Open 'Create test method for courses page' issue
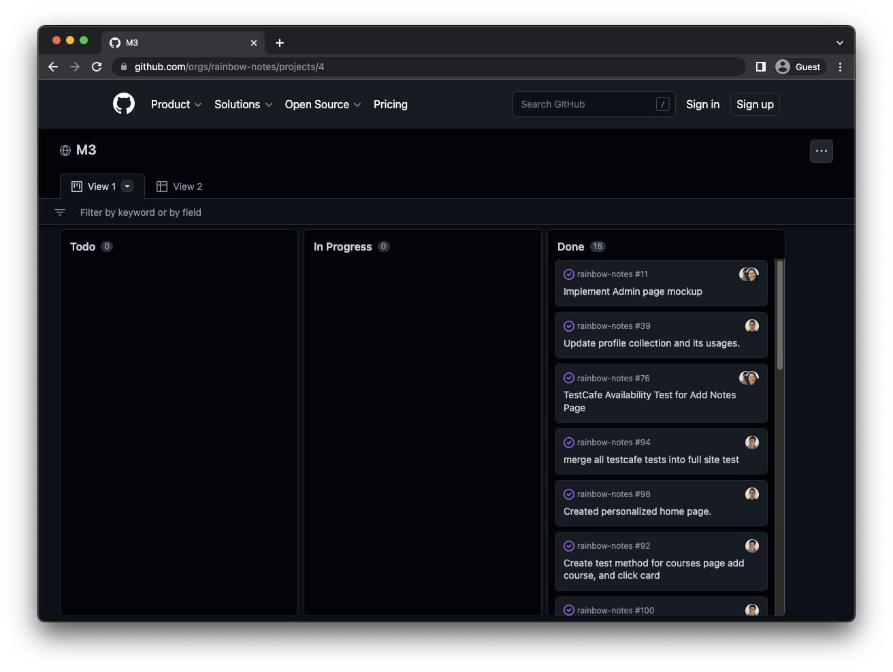The width and height of the screenshot is (893, 672). (x=654, y=569)
